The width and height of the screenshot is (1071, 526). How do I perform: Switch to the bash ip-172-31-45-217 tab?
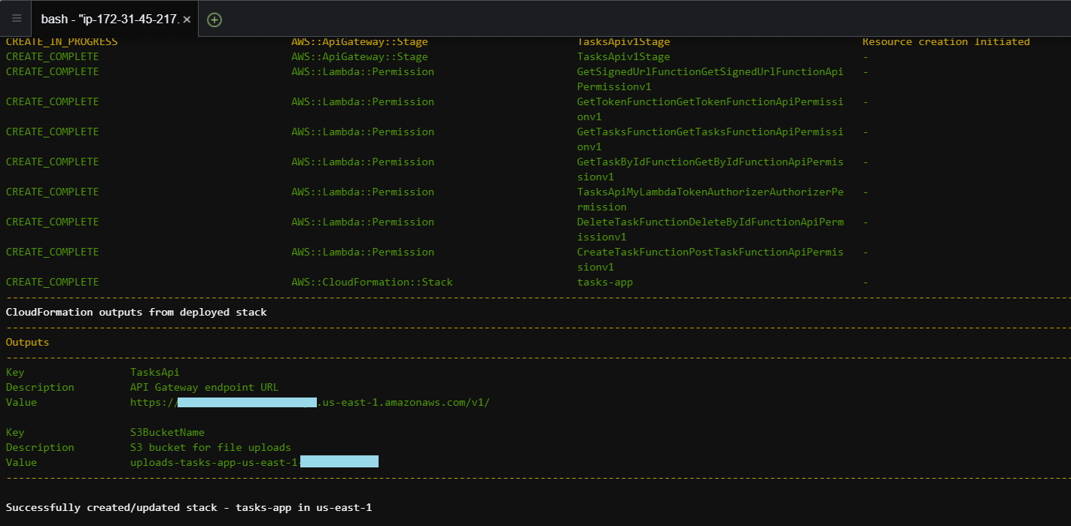[x=110, y=20]
